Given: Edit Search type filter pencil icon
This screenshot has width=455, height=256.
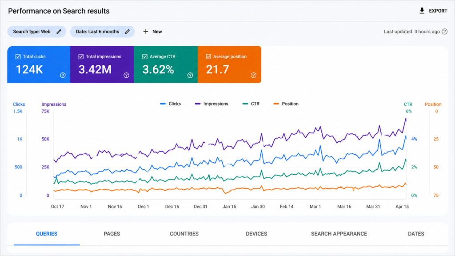Looking at the screenshot, I should coord(59,32).
